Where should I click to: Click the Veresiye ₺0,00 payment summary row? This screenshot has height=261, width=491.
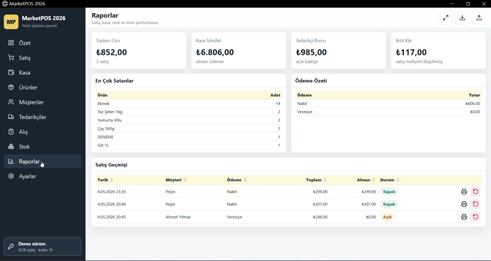pyautogui.click(x=389, y=112)
